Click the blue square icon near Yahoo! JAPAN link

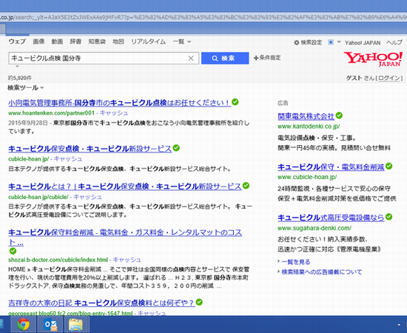click(331, 42)
